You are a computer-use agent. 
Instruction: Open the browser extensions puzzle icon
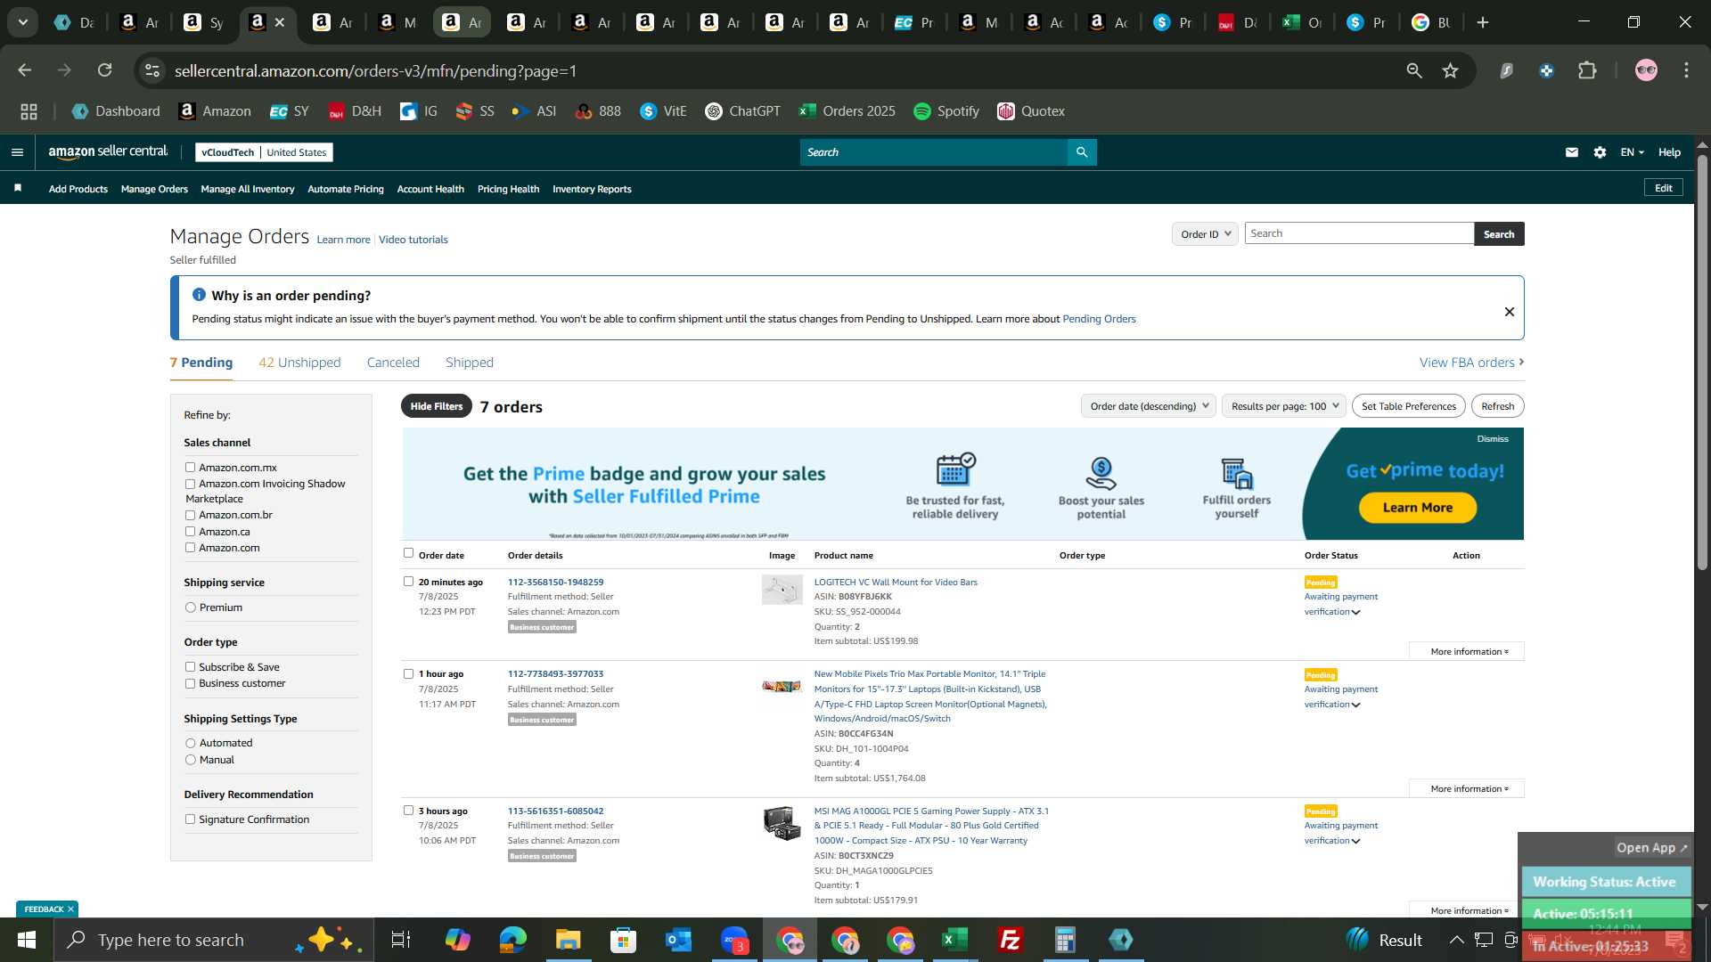1587,70
